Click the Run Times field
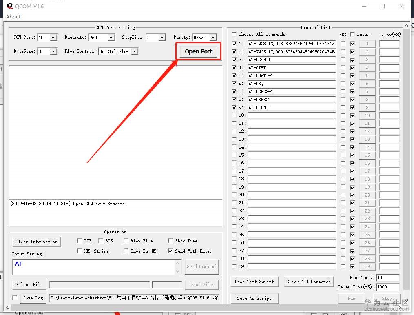414x315 pixels. pyautogui.click(x=387, y=277)
